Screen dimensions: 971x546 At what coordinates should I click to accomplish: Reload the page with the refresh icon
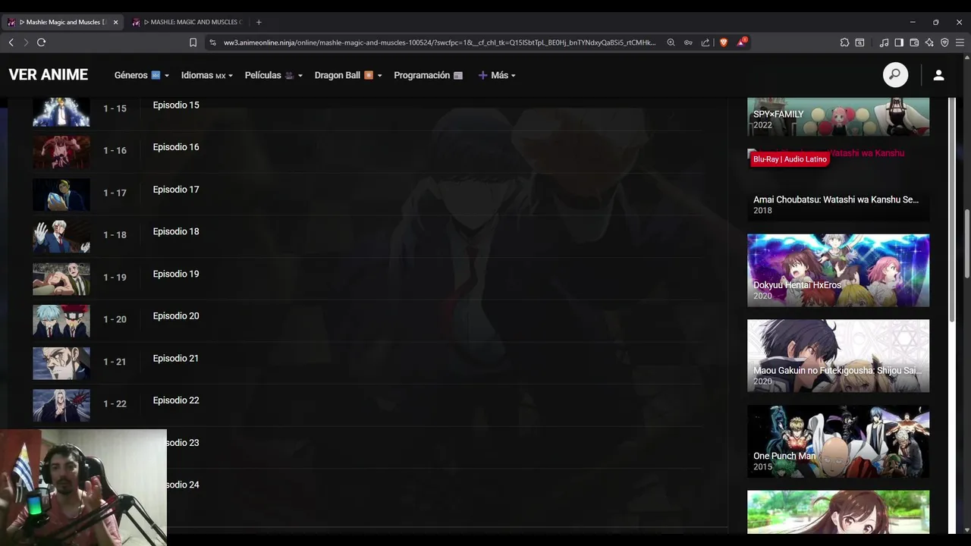coord(42,42)
